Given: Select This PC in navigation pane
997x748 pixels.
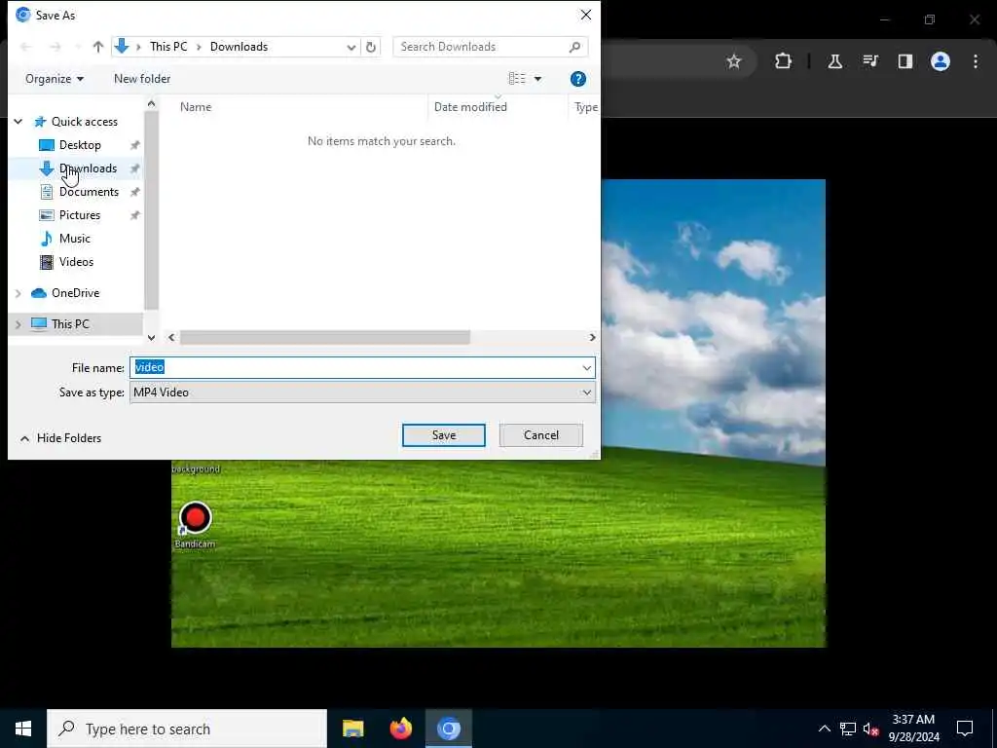Looking at the screenshot, I should [70, 324].
